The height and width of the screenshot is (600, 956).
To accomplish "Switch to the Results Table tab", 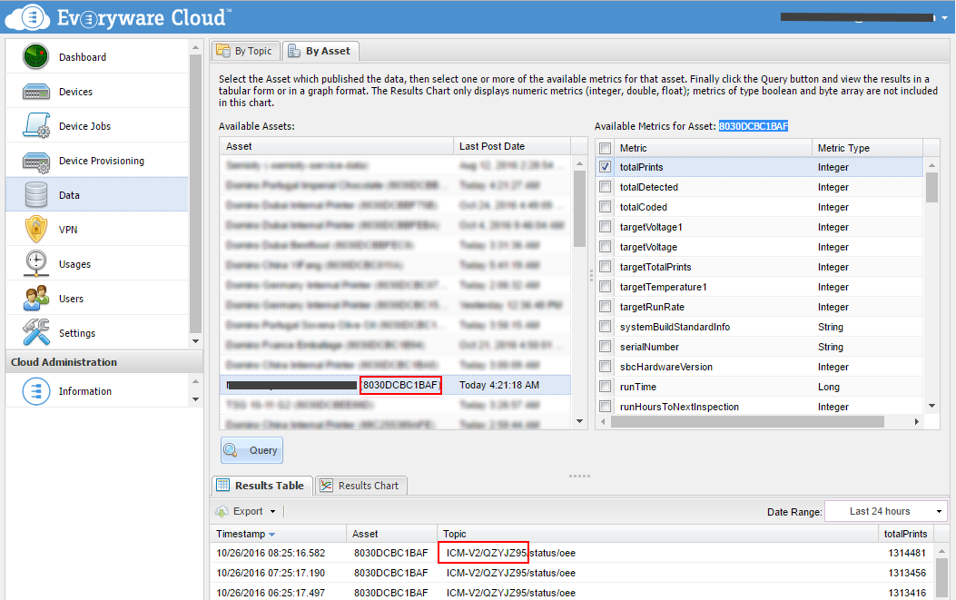I will (262, 486).
